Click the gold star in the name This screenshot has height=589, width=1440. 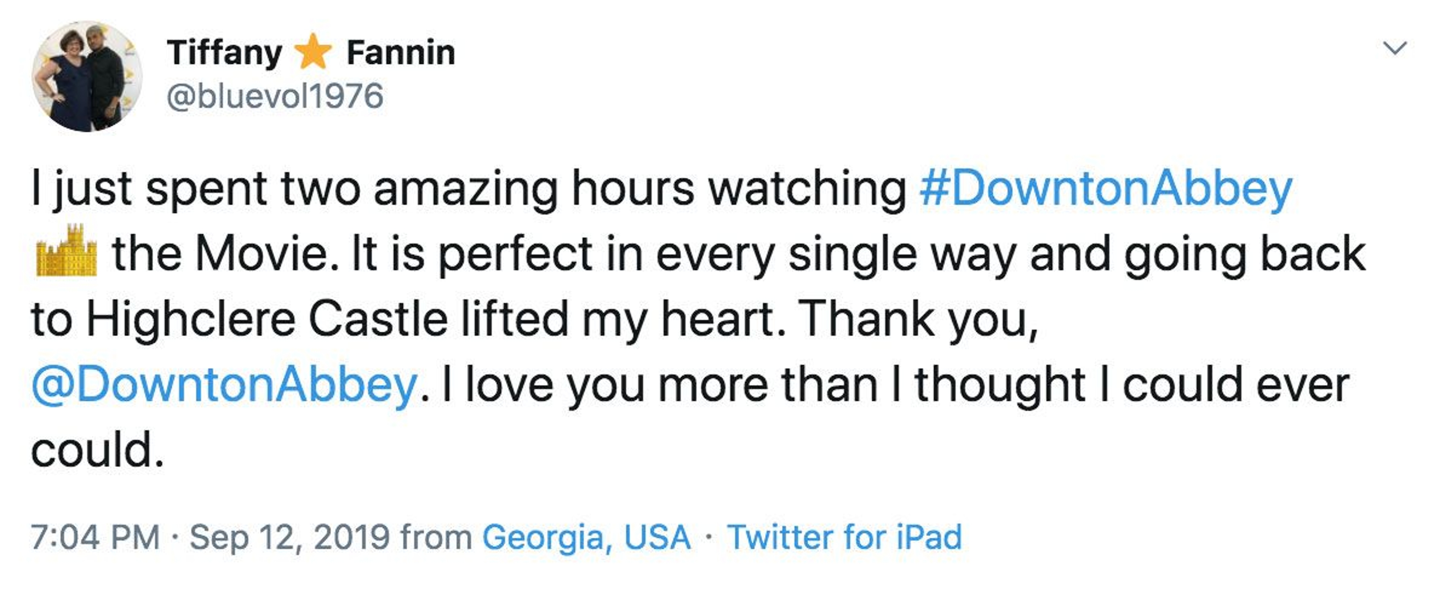pyautogui.click(x=313, y=51)
